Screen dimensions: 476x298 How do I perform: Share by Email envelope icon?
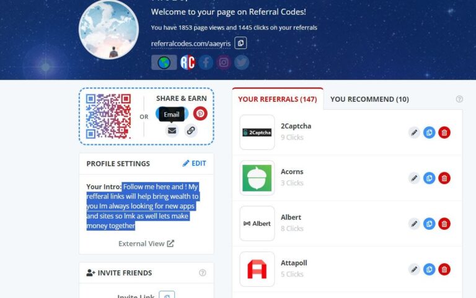172,131
